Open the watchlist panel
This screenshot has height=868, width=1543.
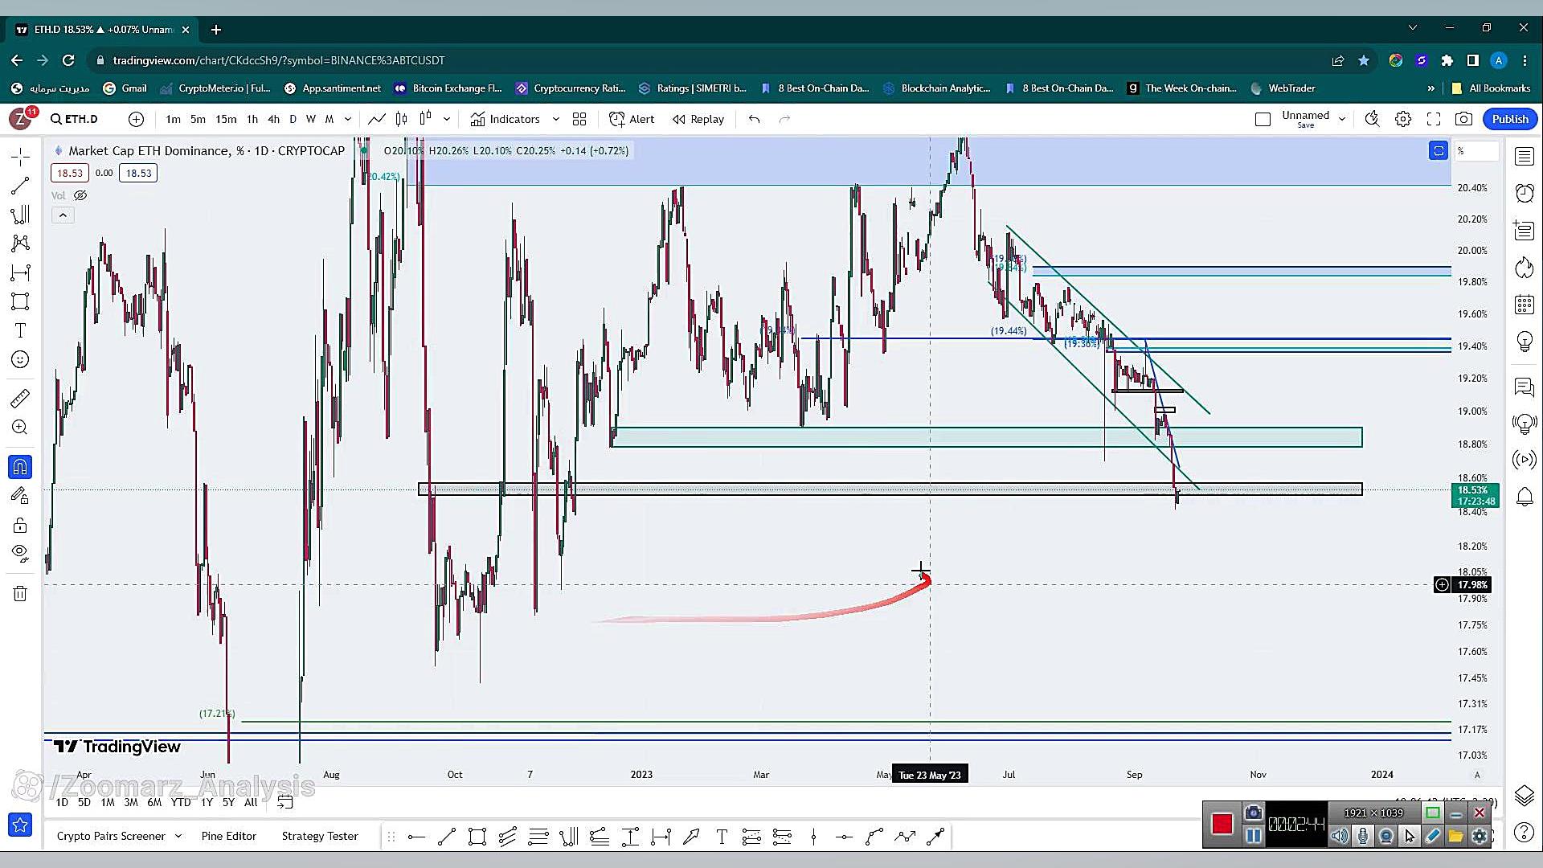[1524, 156]
